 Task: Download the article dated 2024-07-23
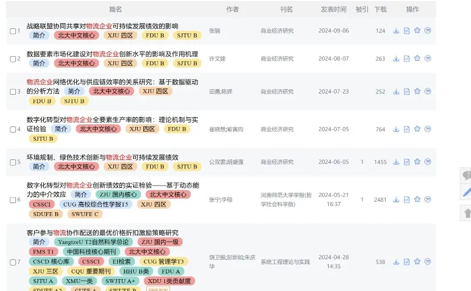tap(396, 91)
